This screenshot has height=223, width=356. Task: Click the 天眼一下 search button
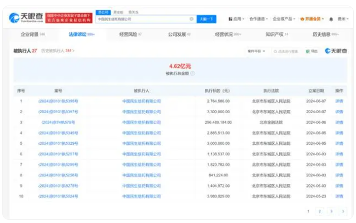[206, 19]
